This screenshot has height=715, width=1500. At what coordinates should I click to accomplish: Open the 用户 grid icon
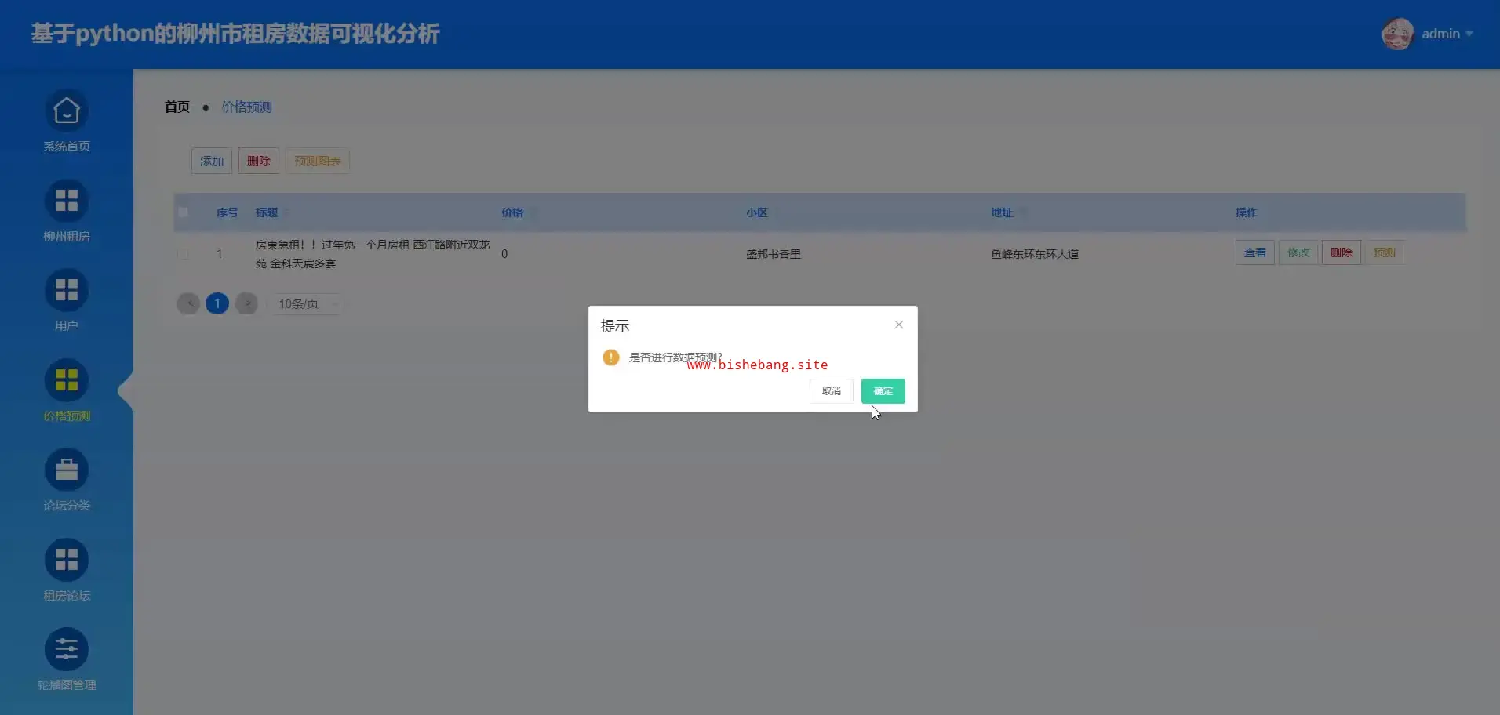click(x=67, y=291)
